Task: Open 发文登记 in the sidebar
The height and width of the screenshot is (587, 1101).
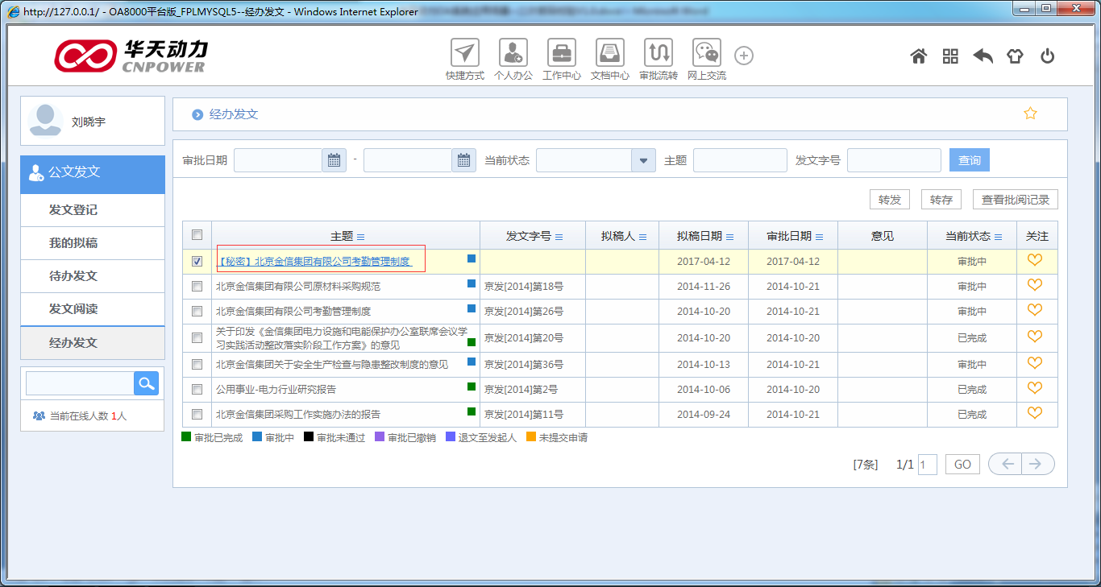Action: [73, 210]
